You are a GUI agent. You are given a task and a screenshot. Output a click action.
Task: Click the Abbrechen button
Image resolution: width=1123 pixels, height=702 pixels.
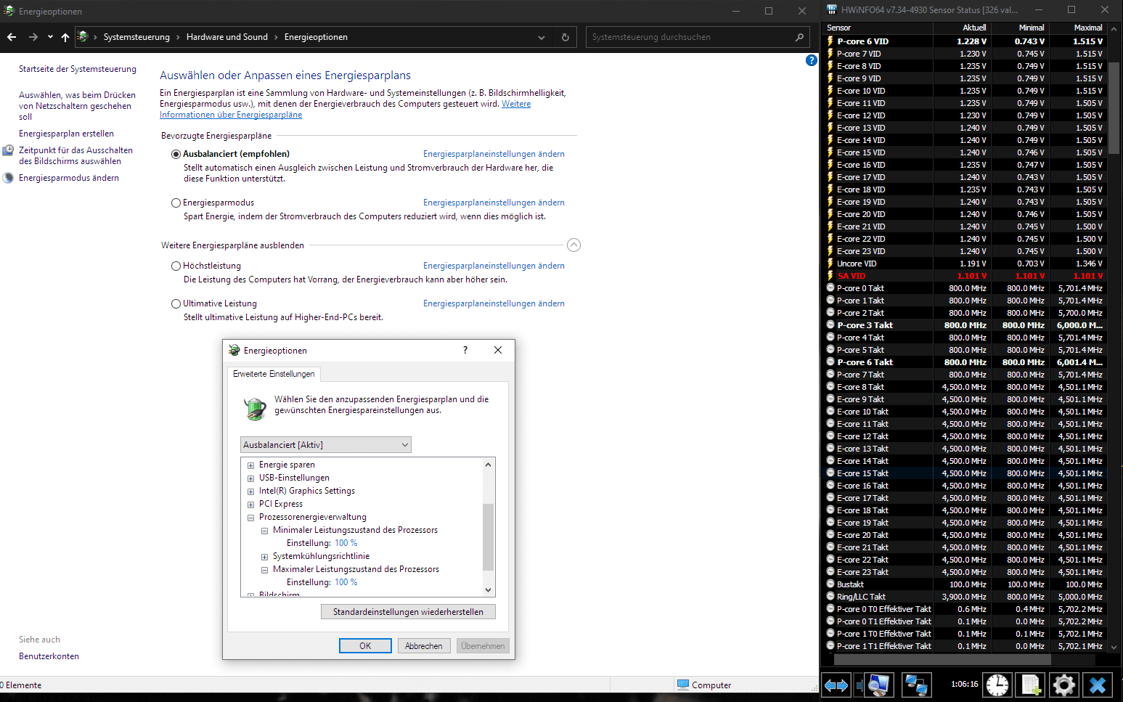click(x=424, y=645)
